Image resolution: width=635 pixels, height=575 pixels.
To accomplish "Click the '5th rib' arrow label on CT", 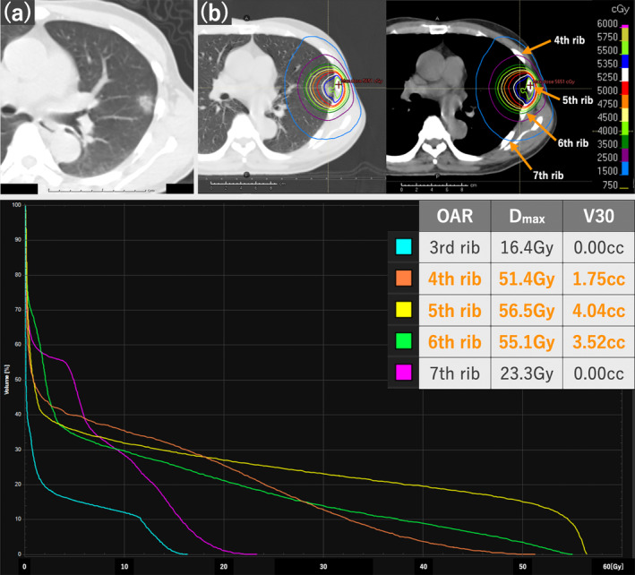I will tap(578, 100).
